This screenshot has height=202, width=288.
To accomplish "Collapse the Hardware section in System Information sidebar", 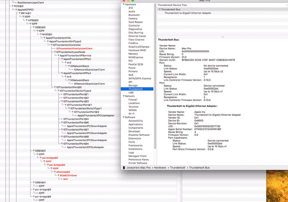I will [124, 4].
